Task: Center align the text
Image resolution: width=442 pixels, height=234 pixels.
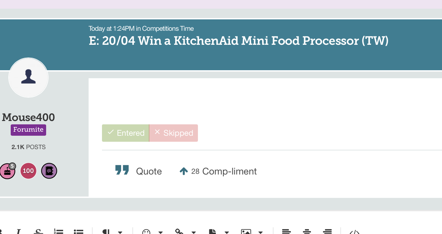Action: coord(307,232)
